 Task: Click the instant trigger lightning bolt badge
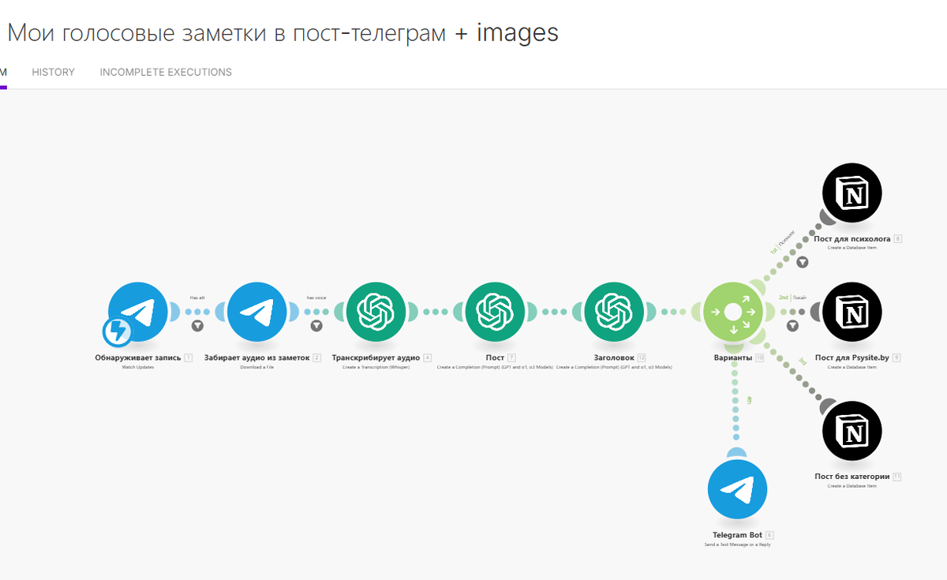119,331
